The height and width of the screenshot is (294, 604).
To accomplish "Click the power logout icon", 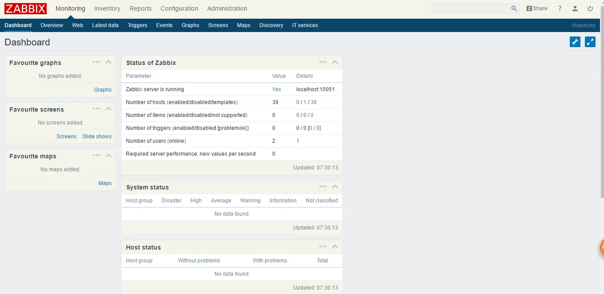I will click(590, 8).
